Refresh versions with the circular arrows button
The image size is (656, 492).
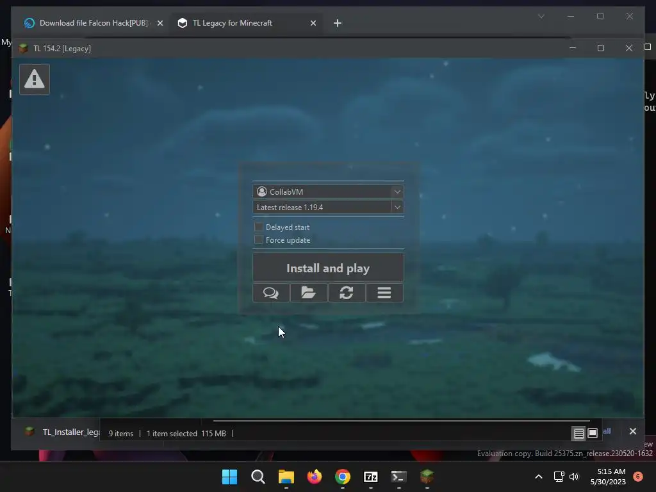tap(347, 292)
